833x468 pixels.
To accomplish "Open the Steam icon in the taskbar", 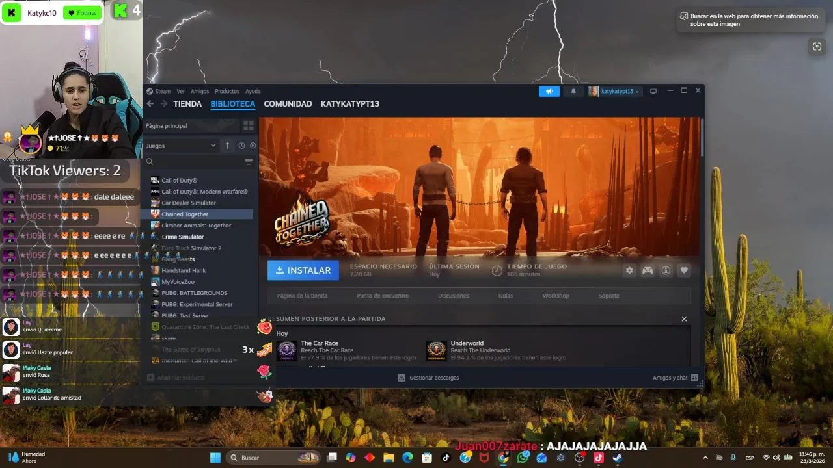I will (x=617, y=458).
